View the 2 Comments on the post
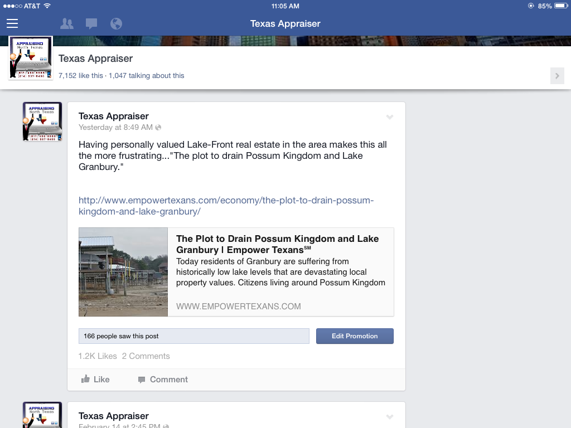571x428 pixels. point(146,356)
